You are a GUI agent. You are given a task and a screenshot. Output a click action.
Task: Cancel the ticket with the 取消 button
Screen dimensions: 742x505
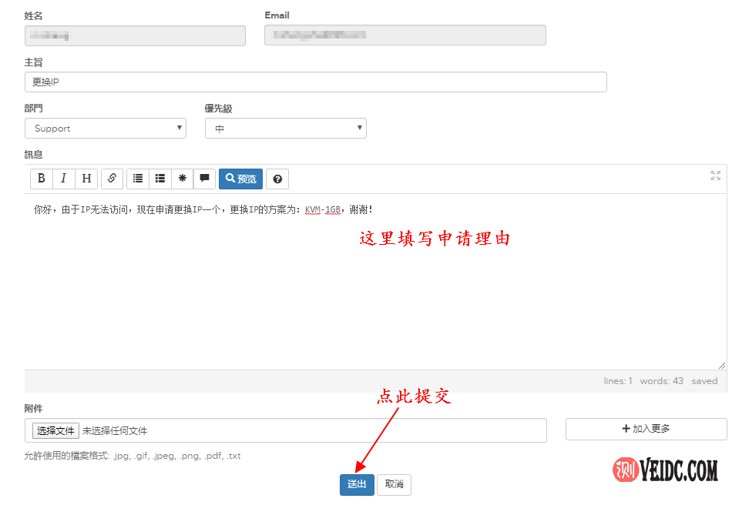pos(394,484)
